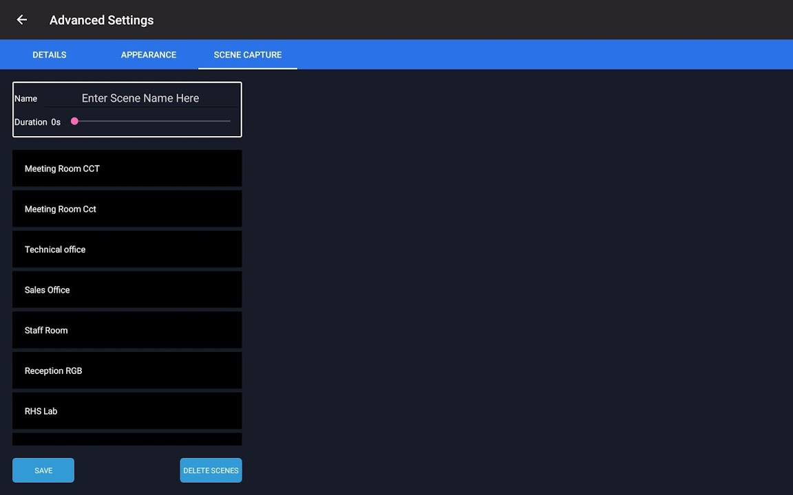Select the Sales Office scene
Image resolution: width=793 pixels, height=495 pixels.
pyautogui.click(x=127, y=290)
